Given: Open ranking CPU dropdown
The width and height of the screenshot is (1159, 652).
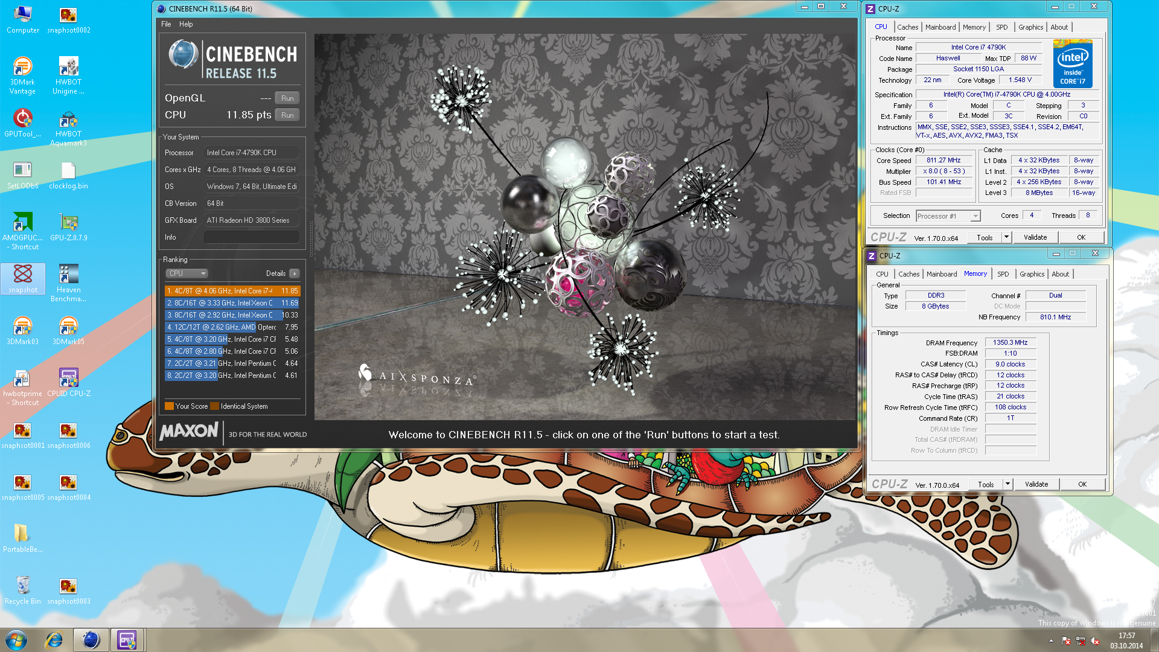Looking at the screenshot, I should pyautogui.click(x=187, y=273).
